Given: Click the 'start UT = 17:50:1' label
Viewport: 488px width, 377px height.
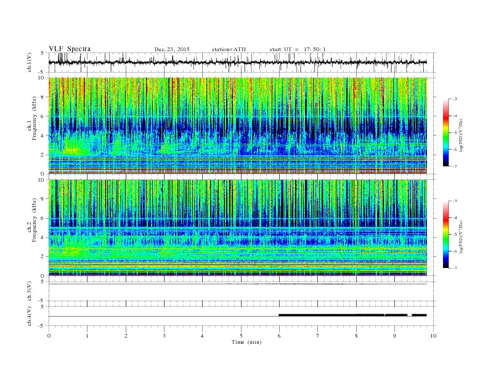Looking at the screenshot, I should coord(298,49).
